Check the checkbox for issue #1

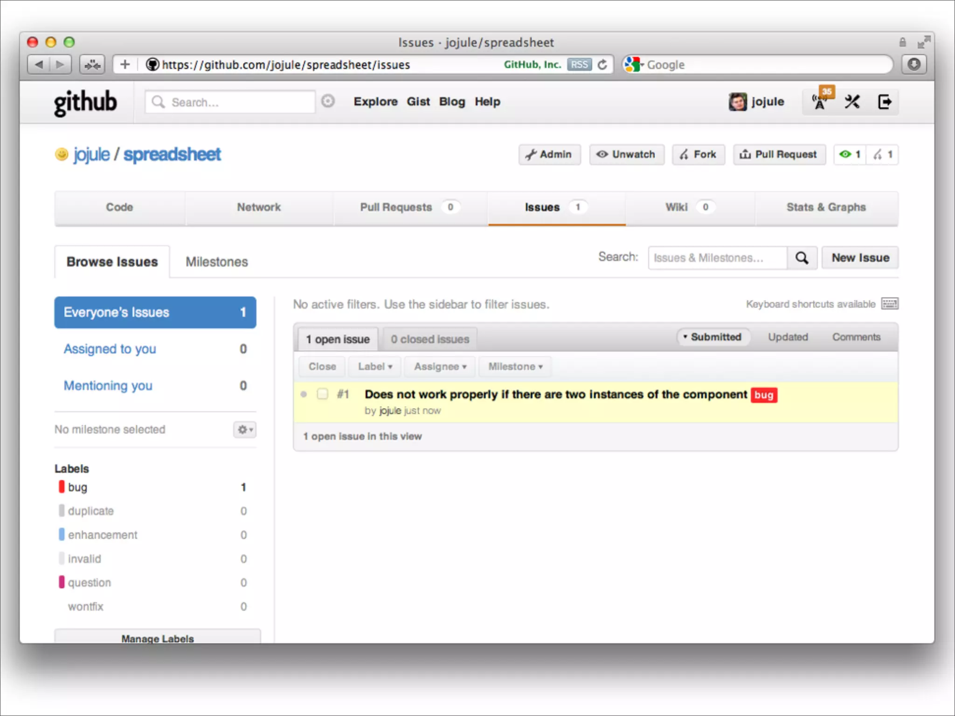coord(322,394)
